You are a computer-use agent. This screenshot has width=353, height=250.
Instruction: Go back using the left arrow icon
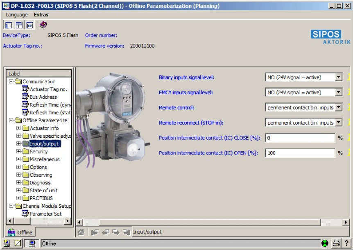(105, 232)
